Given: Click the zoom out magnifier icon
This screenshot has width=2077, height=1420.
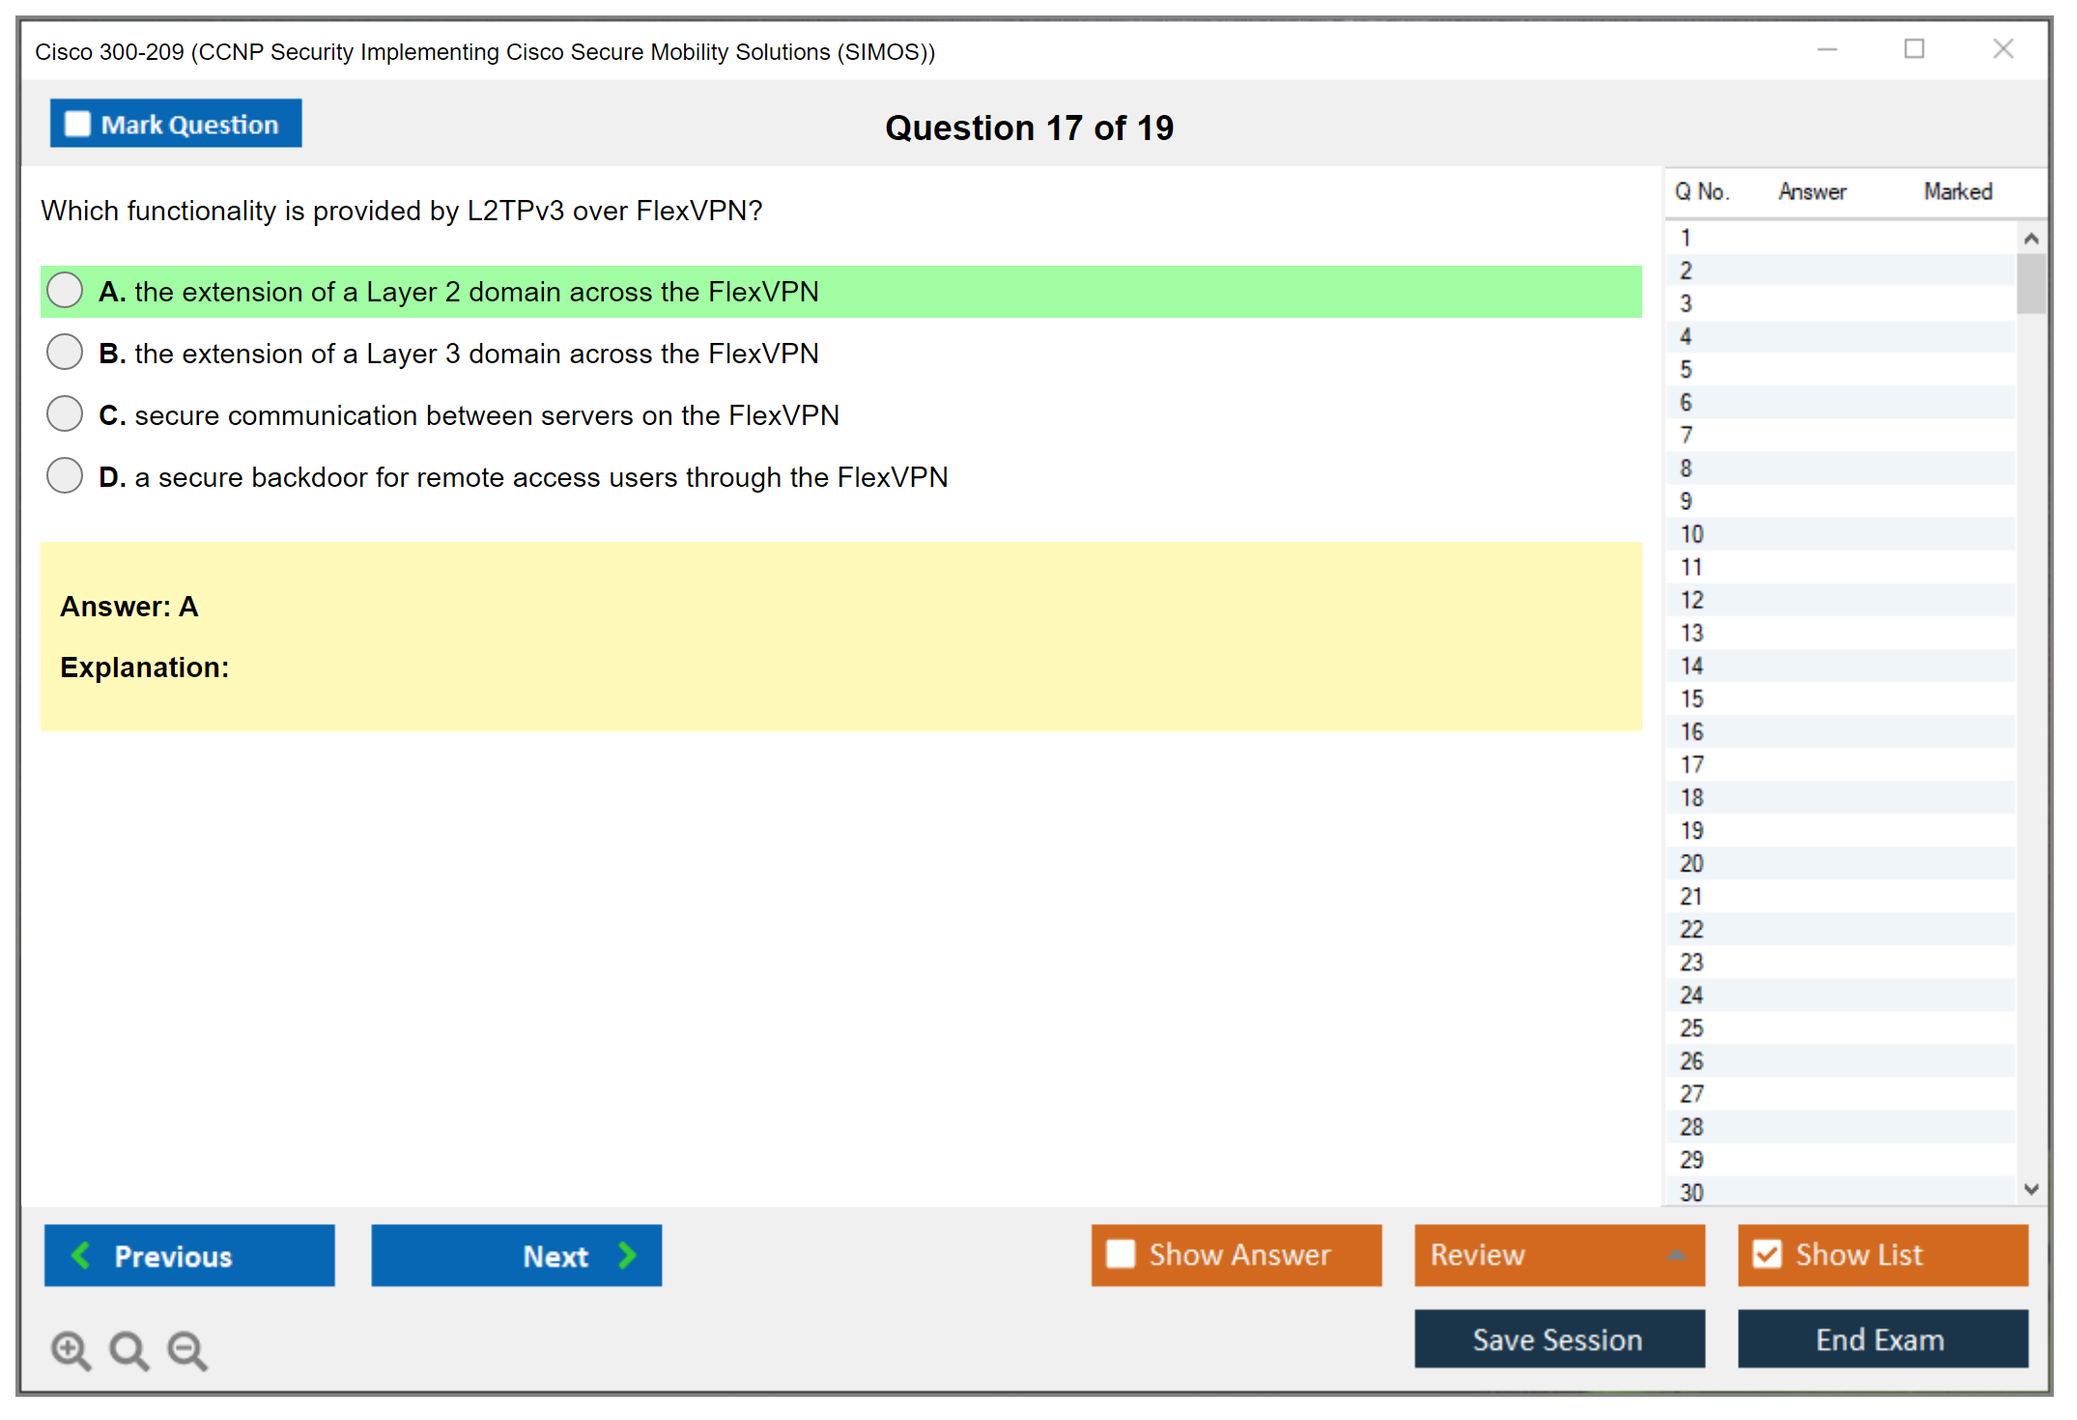Looking at the screenshot, I should tap(186, 1349).
